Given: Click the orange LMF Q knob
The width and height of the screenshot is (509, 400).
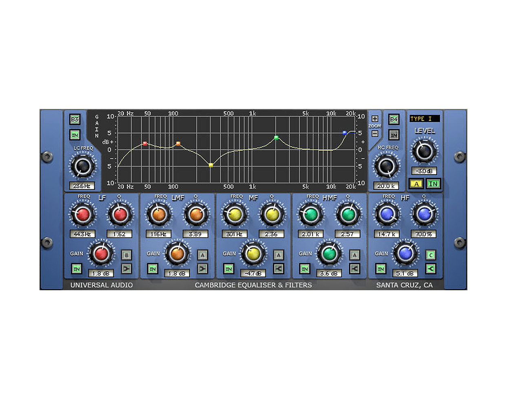Looking at the screenshot, I should (x=196, y=214).
